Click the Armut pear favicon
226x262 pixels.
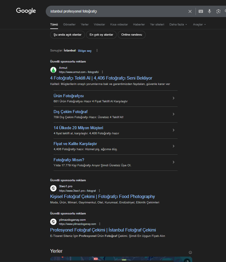pyautogui.click(x=53, y=70)
